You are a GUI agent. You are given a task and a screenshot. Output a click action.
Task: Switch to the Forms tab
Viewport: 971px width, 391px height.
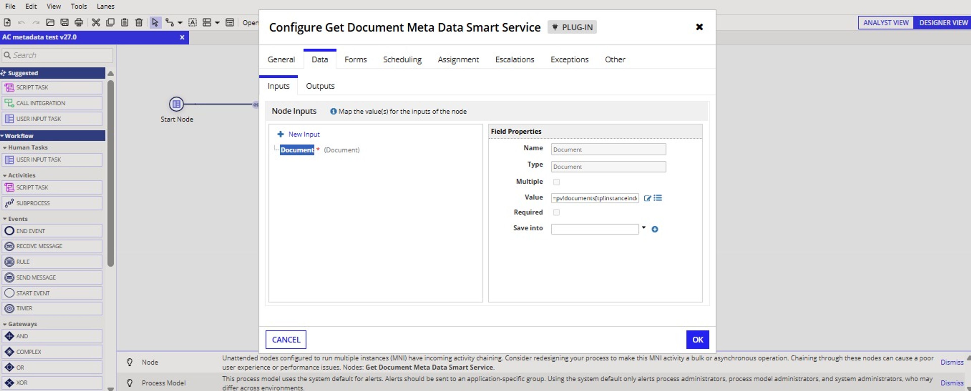pyautogui.click(x=356, y=60)
